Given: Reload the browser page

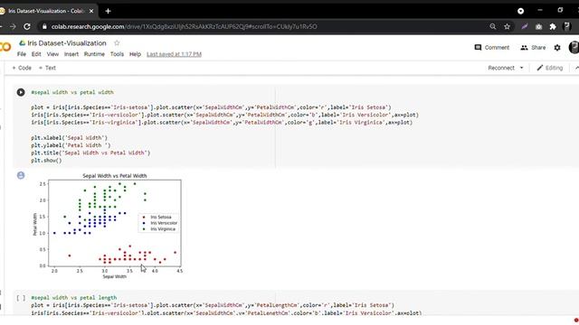Looking at the screenshot, I should tap(27, 26).
